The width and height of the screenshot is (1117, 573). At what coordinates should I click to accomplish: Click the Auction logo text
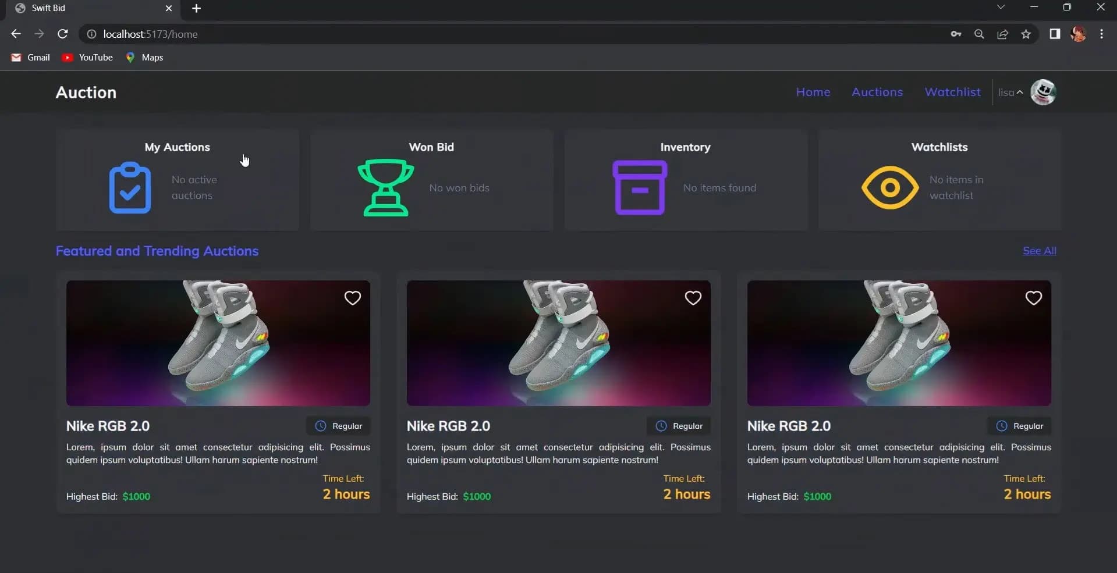click(86, 92)
